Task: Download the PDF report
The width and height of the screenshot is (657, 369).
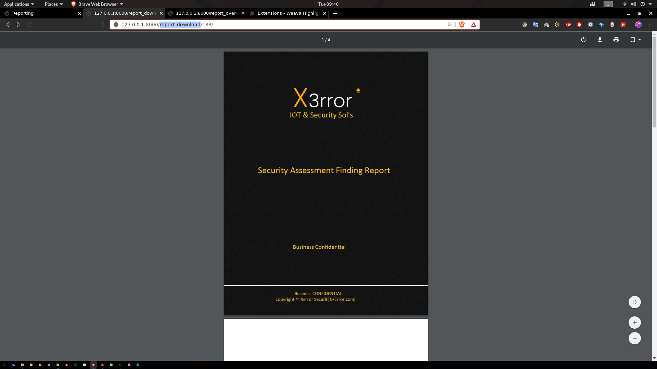Action: tap(600, 40)
